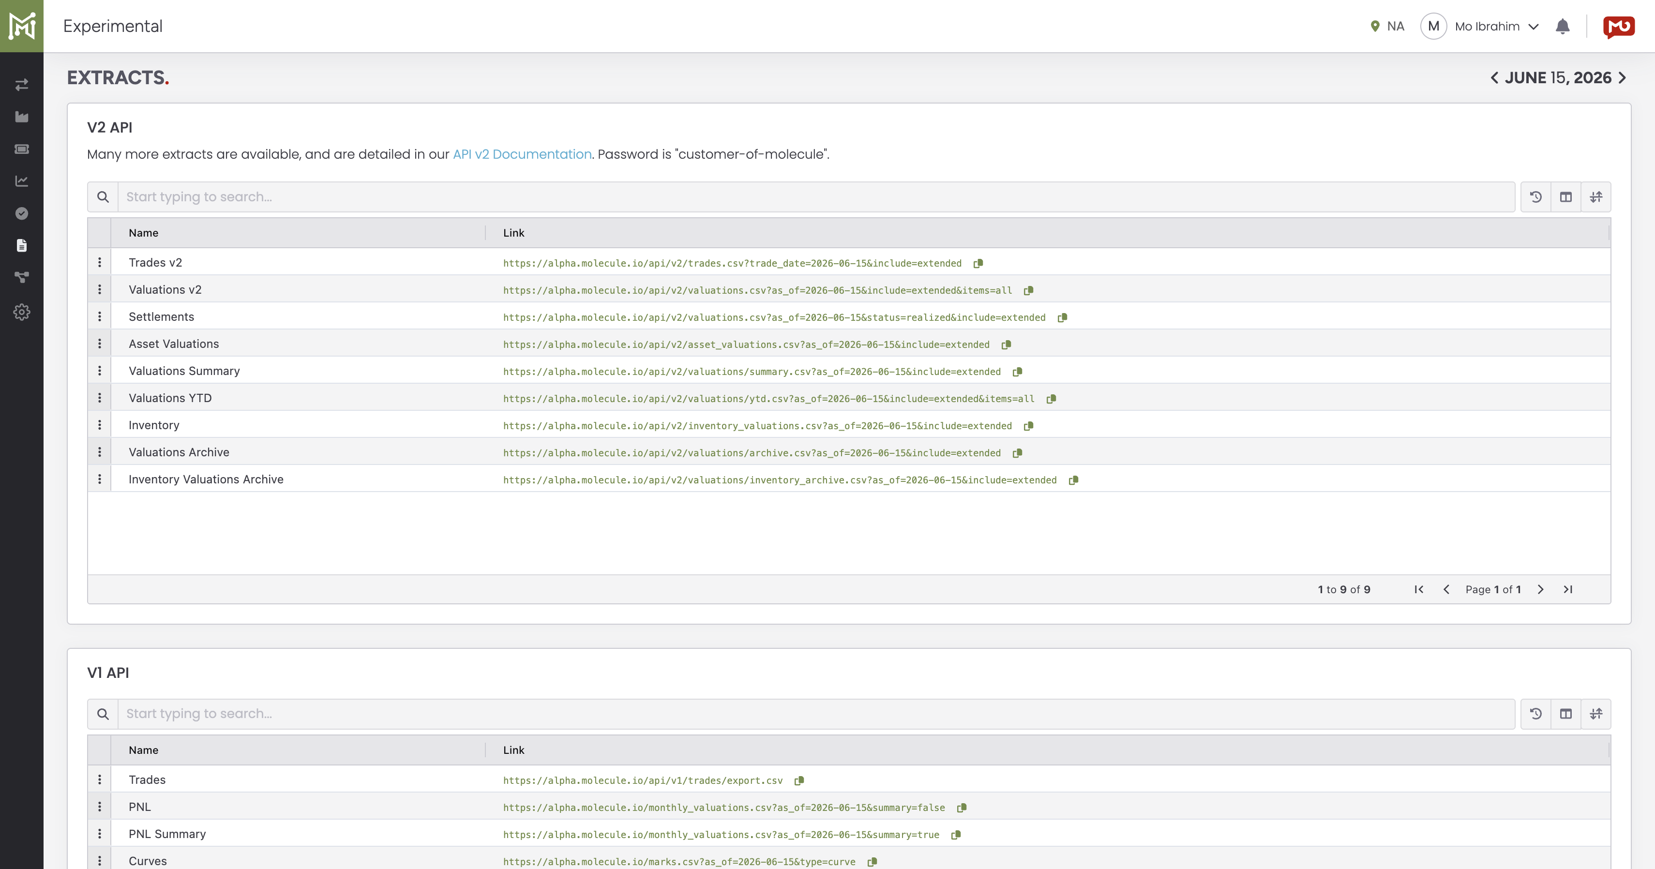The width and height of the screenshot is (1655, 869).
Task: Open row menu for Inventory
Action: click(100, 424)
